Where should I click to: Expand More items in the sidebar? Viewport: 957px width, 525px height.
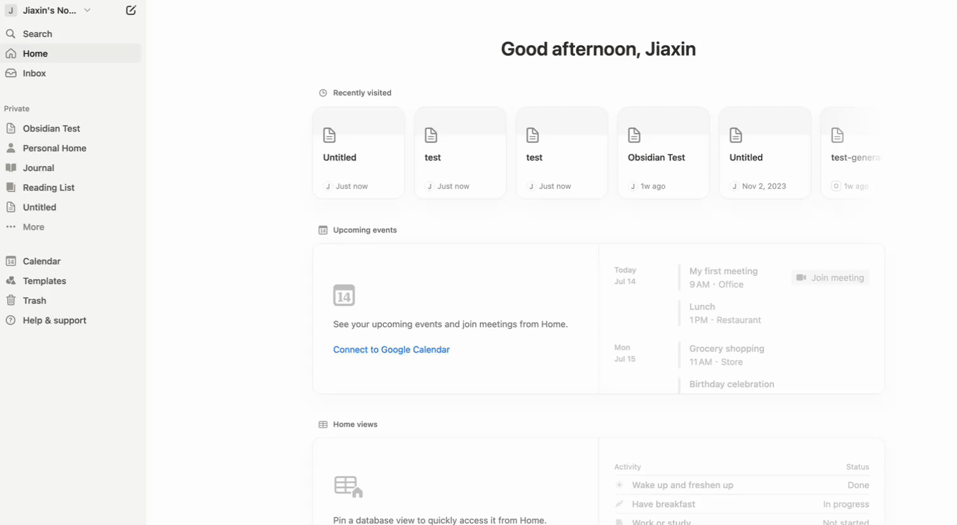33,227
